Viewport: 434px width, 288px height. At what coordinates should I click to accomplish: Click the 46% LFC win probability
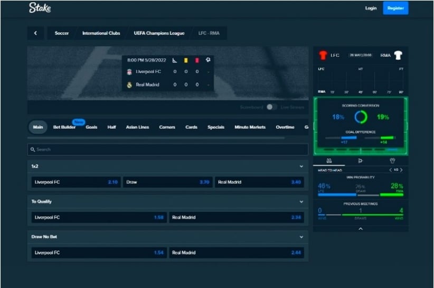[324, 186]
